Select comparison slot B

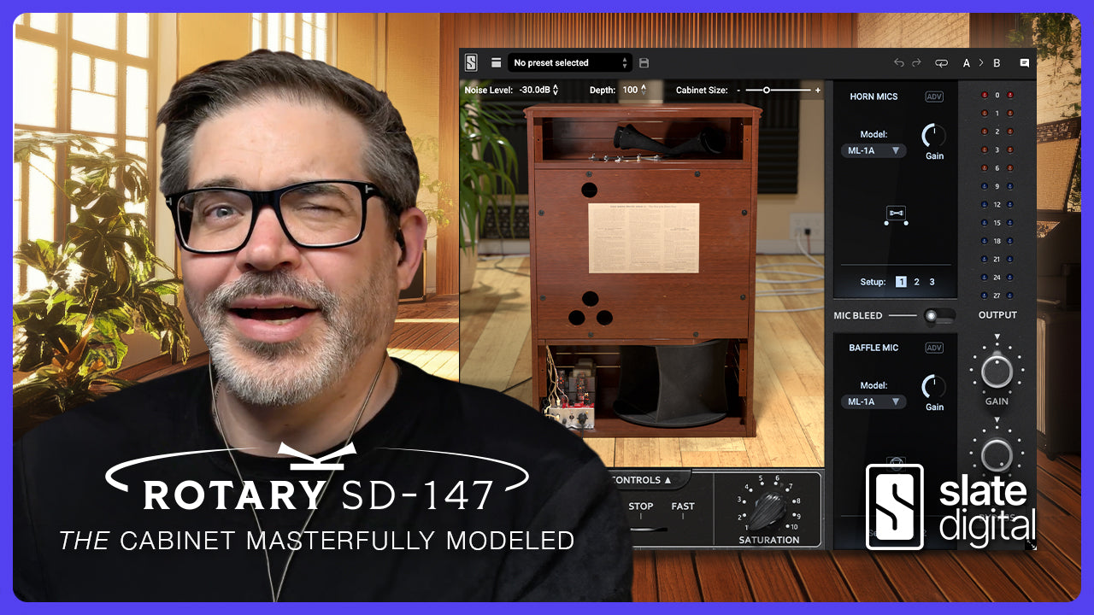[x=997, y=62]
